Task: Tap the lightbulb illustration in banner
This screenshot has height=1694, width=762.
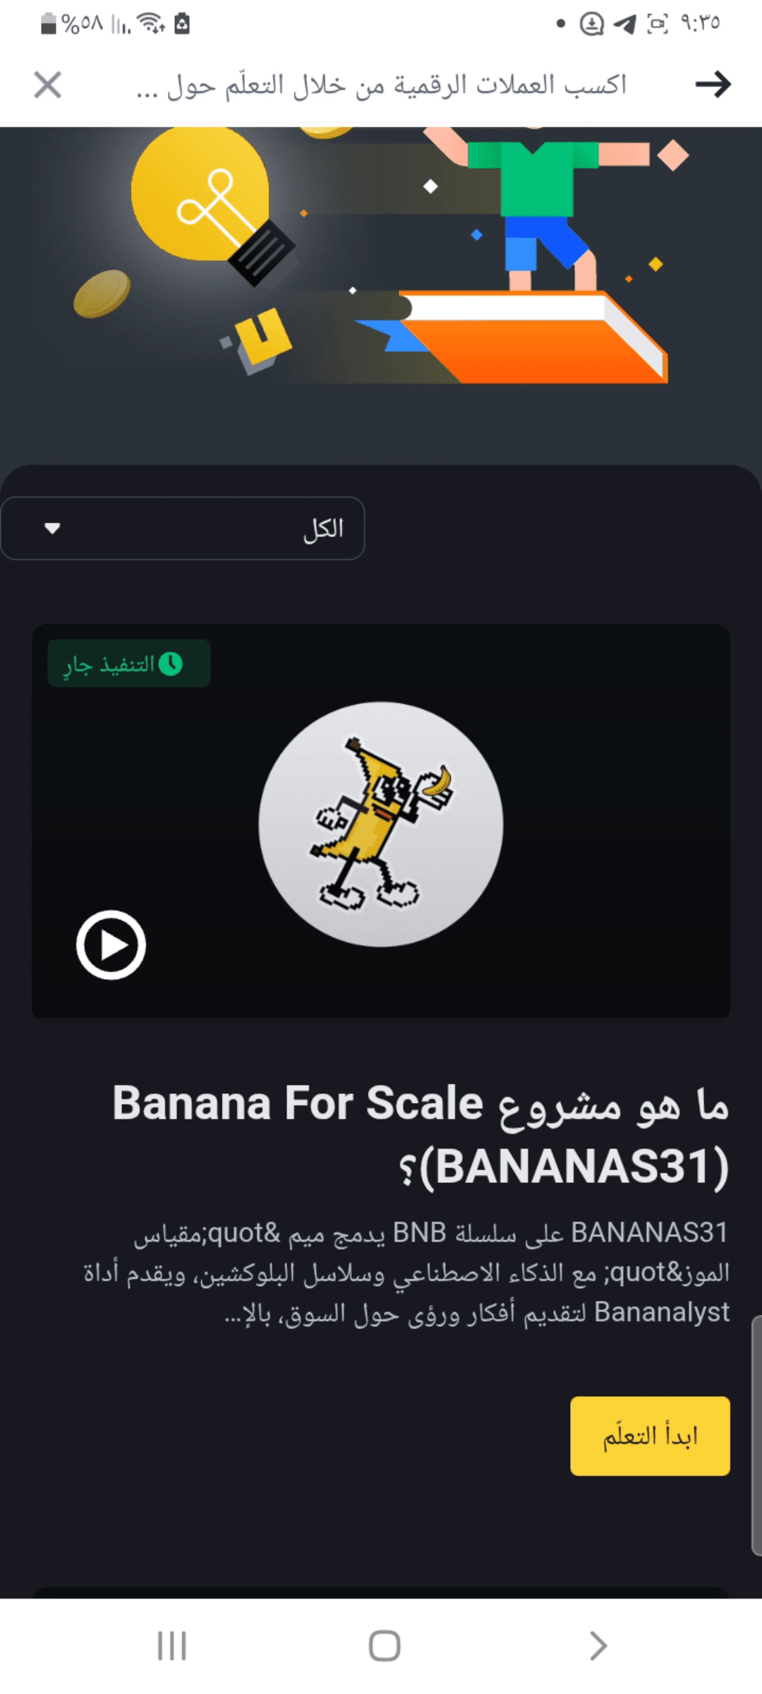Action: click(213, 205)
